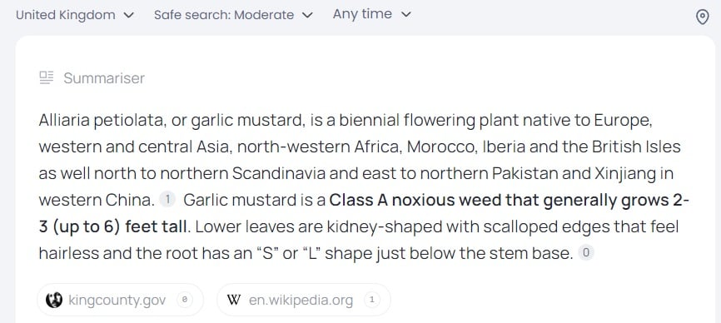
Task: Open the Any time filter dropdown
Action: coord(371,14)
